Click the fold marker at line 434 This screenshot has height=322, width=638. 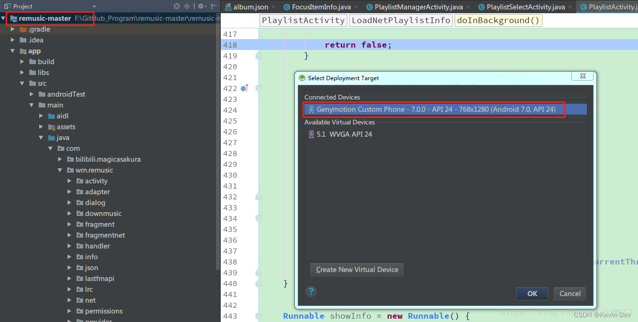[259, 218]
